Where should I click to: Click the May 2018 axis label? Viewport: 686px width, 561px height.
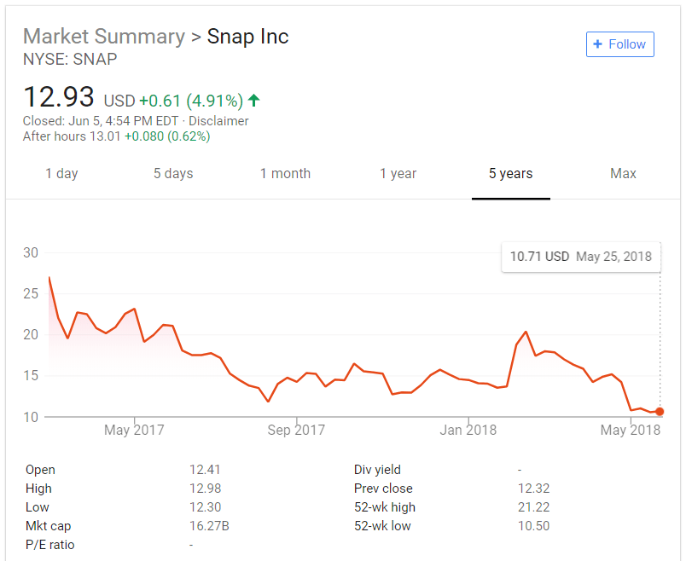pyautogui.click(x=630, y=430)
